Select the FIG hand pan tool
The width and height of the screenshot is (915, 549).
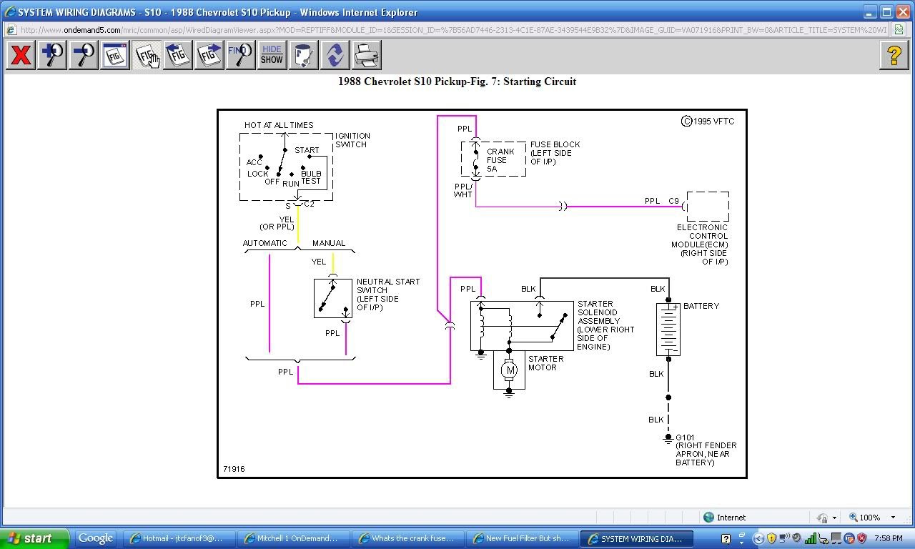point(147,55)
